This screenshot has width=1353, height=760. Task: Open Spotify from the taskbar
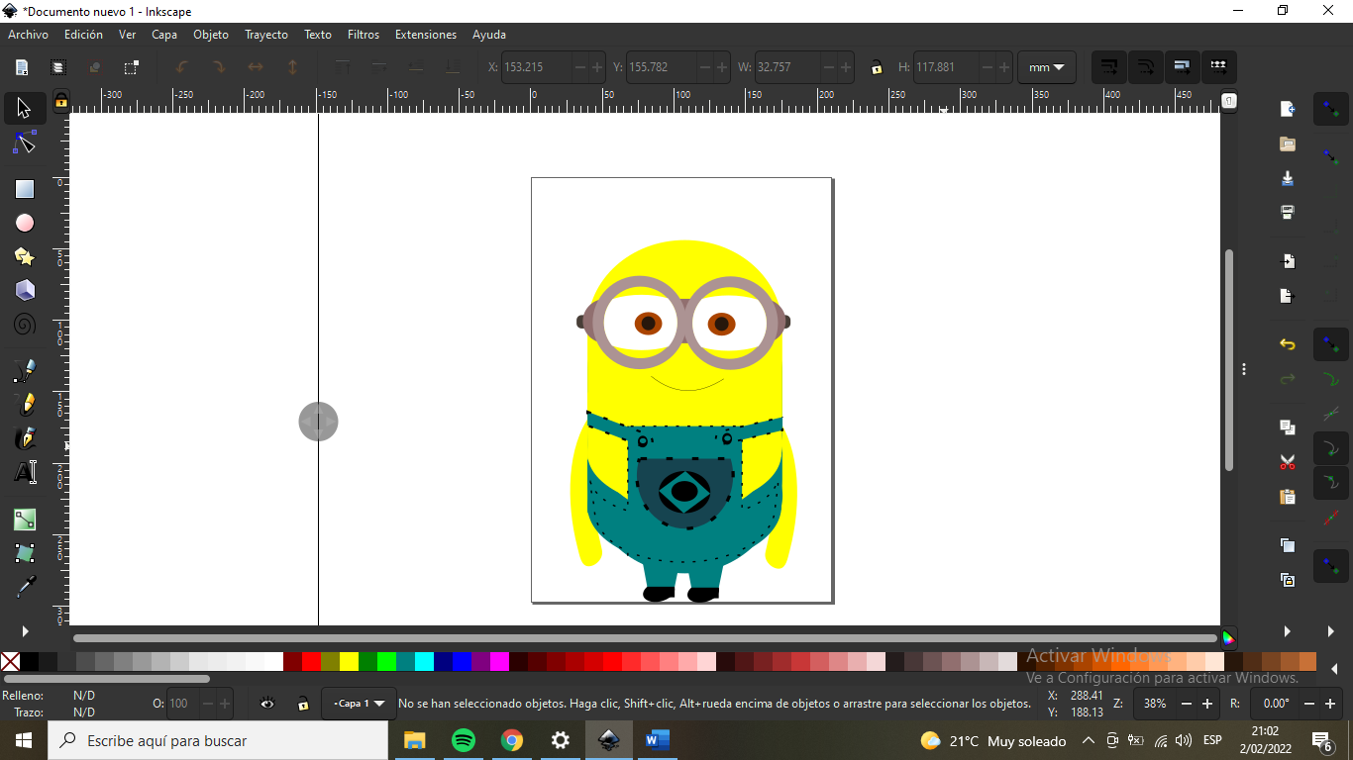coord(463,740)
